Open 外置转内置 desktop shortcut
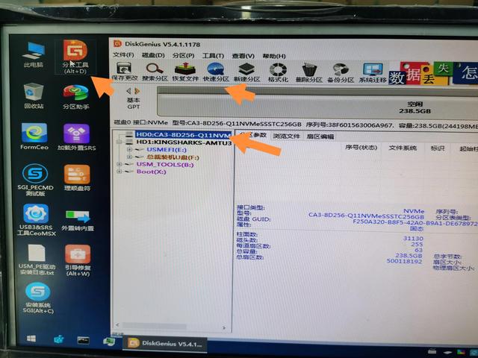The image size is (478, 358). pyautogui.click(x=78, y=220)
